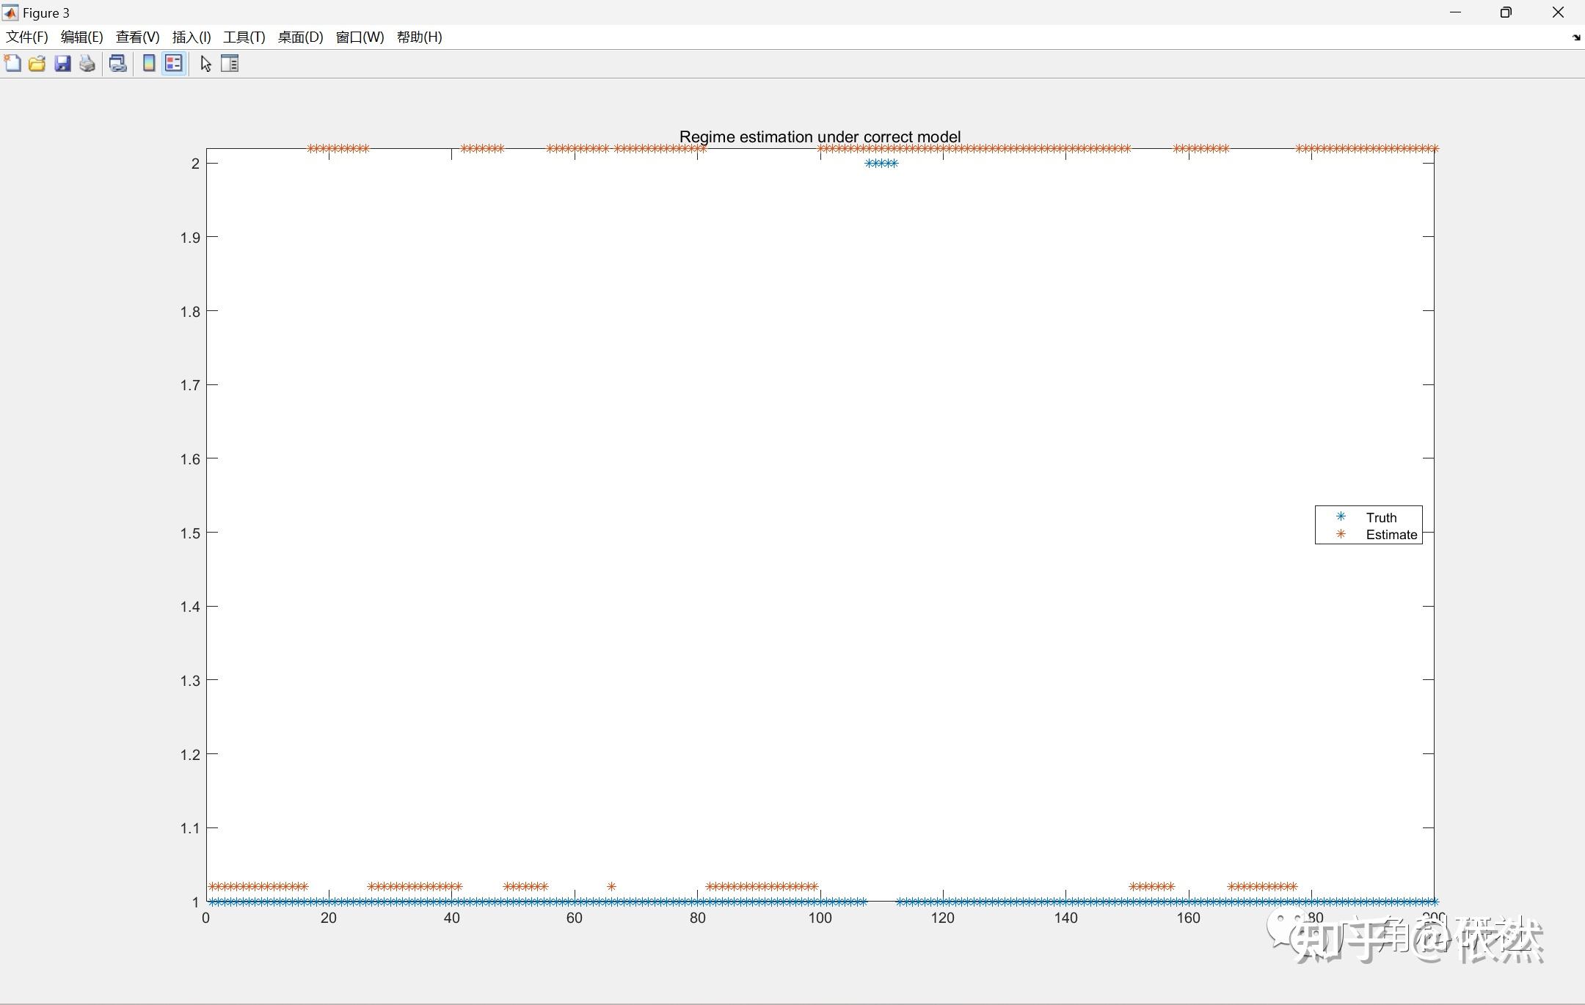Open the Property Inspector icon
Screen dimensions: 1585x1005
[x=230, y=64]
